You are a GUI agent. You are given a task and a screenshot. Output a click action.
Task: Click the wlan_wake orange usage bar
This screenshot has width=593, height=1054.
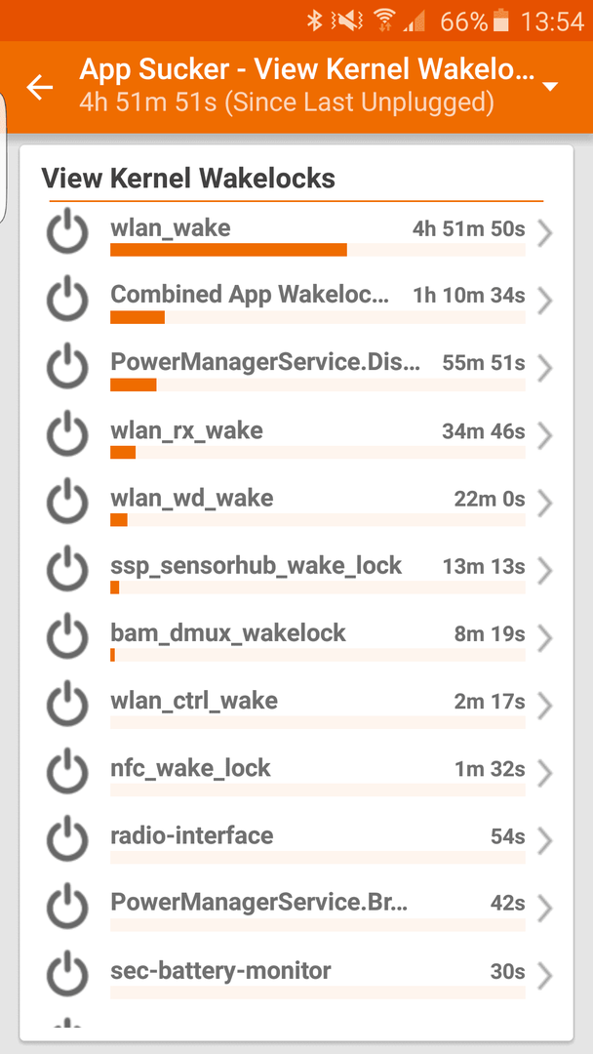pyautogui.click(x=228, y=250)
